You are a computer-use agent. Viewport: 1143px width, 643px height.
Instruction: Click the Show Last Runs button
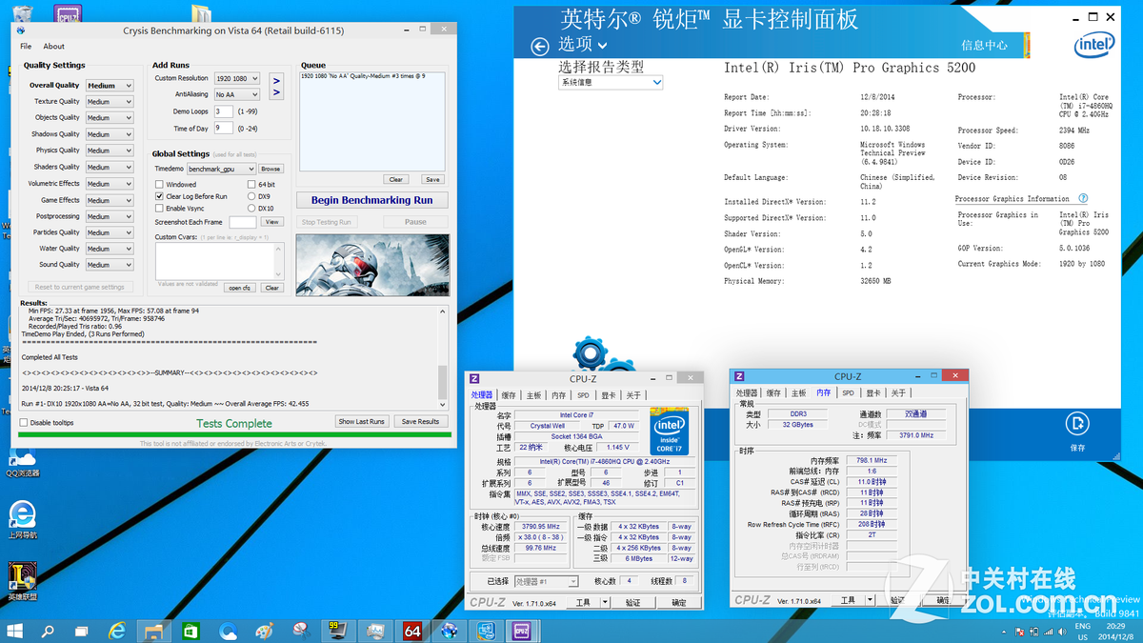(362, 420)
